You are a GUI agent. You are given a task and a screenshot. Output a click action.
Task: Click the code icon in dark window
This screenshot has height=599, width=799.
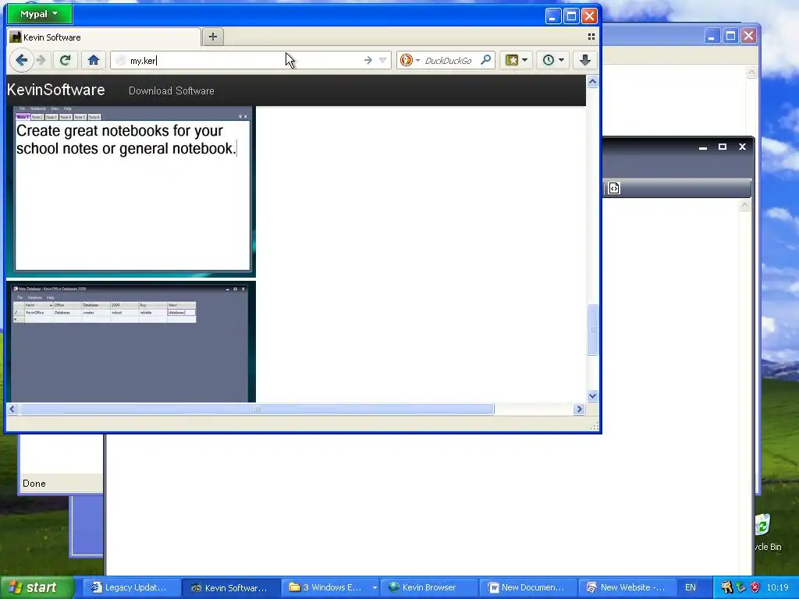click(x=614, y=188)
